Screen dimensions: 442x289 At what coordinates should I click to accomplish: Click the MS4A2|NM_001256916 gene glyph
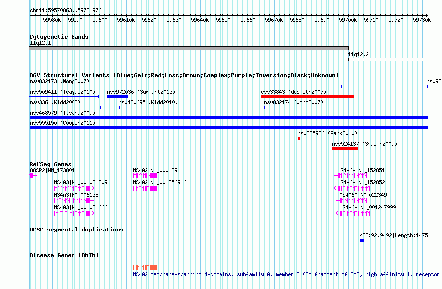click(145, 188)
